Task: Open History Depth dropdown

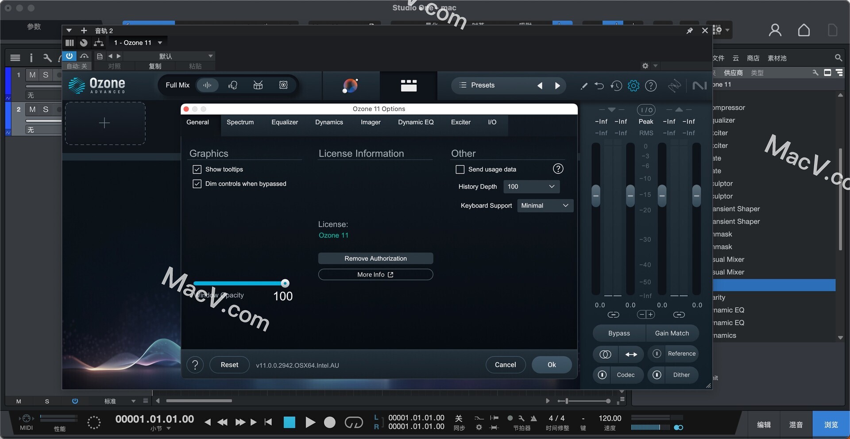Action: [531, 187]
